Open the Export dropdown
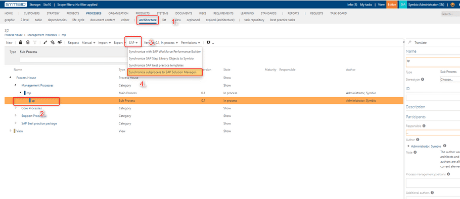Viewport: 460px width, 199px height. click(x=119, y=43)
